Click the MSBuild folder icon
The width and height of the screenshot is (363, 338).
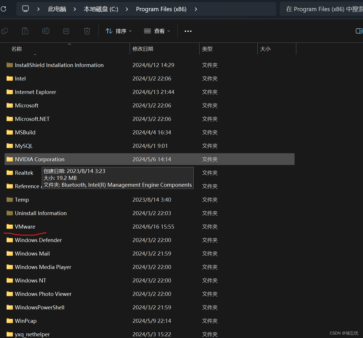[x=10, y=132]
